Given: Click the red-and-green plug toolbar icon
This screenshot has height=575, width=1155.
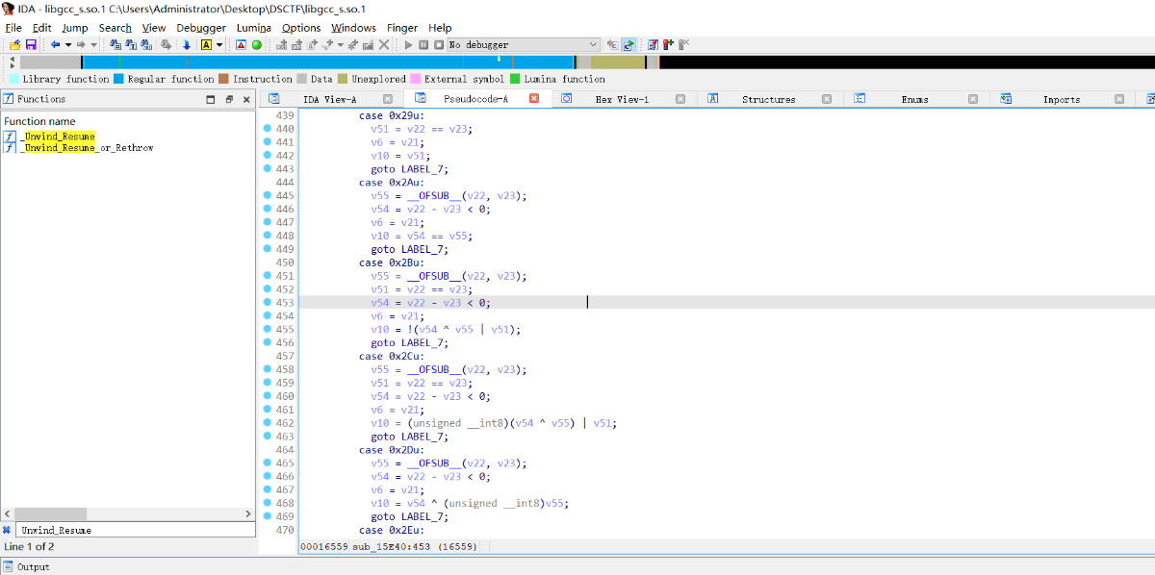Looking at the screenshot, I should 668,45.
